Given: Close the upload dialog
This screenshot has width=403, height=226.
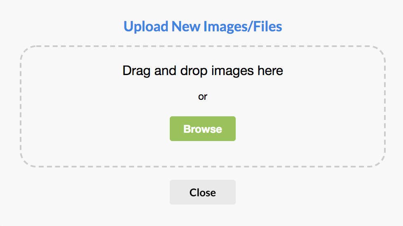Looking at the screenshot, I should pyautogui.click(x=202, y=192).
